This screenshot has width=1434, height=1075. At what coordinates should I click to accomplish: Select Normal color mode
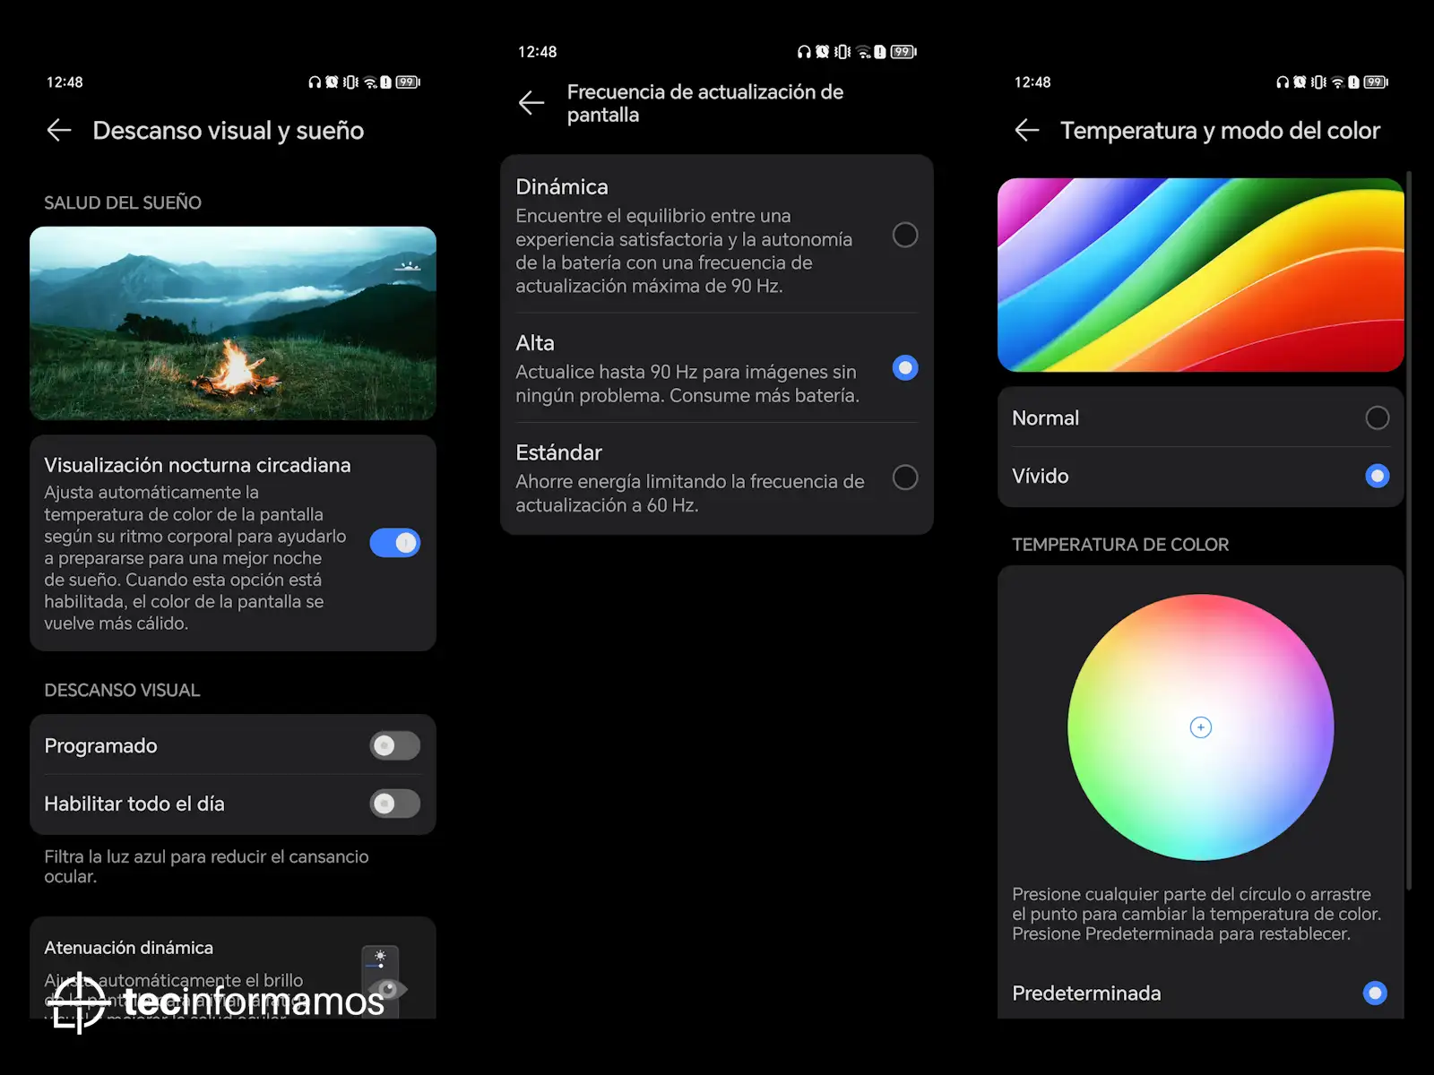1377,418
